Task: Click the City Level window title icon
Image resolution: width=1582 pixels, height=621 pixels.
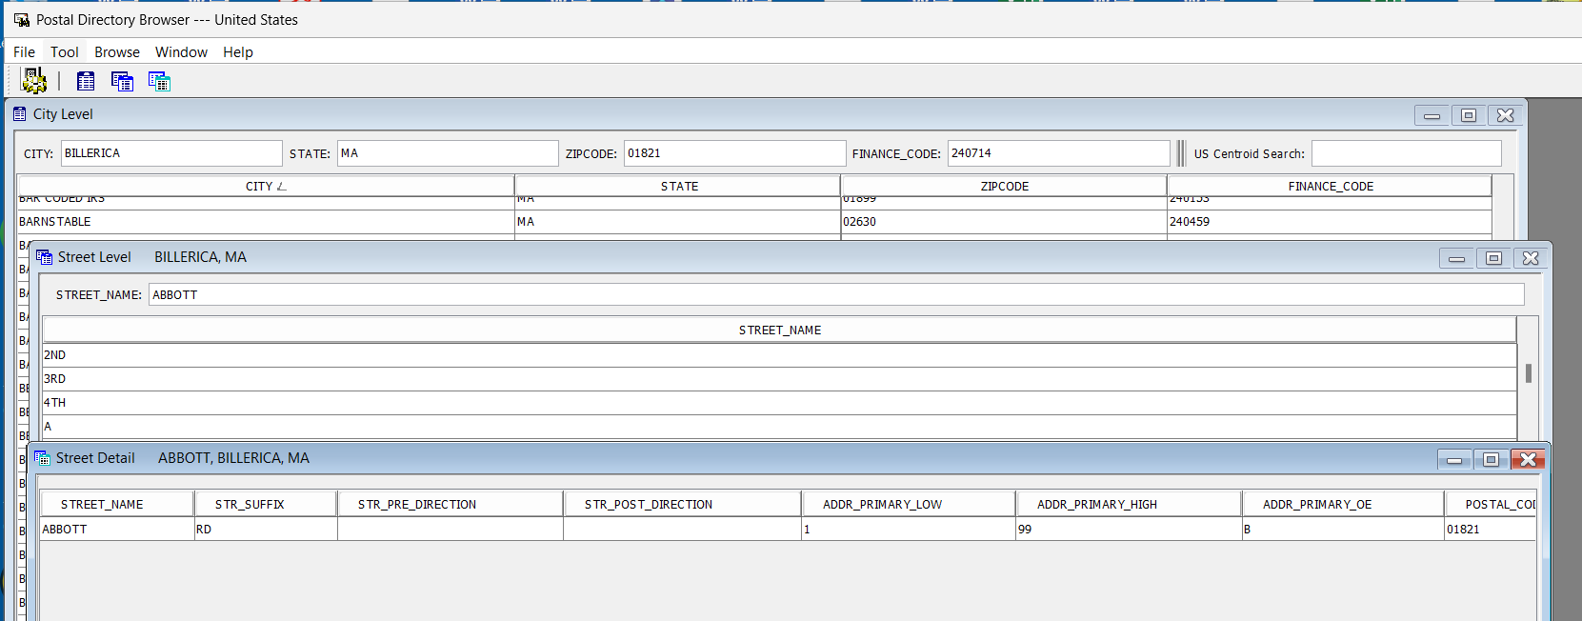Action: point(20,114)
